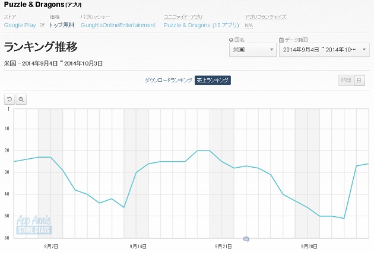Click the magnifier zoom icon above chart

pyautogui.click(x=21, y=100)
